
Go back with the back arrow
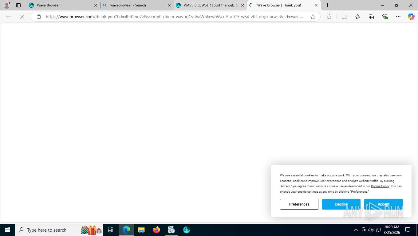pyautogui.click(x=9, y=17)
